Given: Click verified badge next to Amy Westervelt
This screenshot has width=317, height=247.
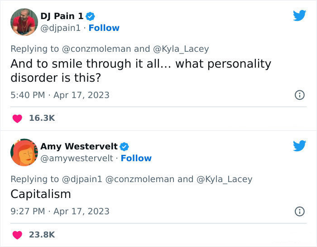Looking at the screenshot, I should (x=125, y=147).
